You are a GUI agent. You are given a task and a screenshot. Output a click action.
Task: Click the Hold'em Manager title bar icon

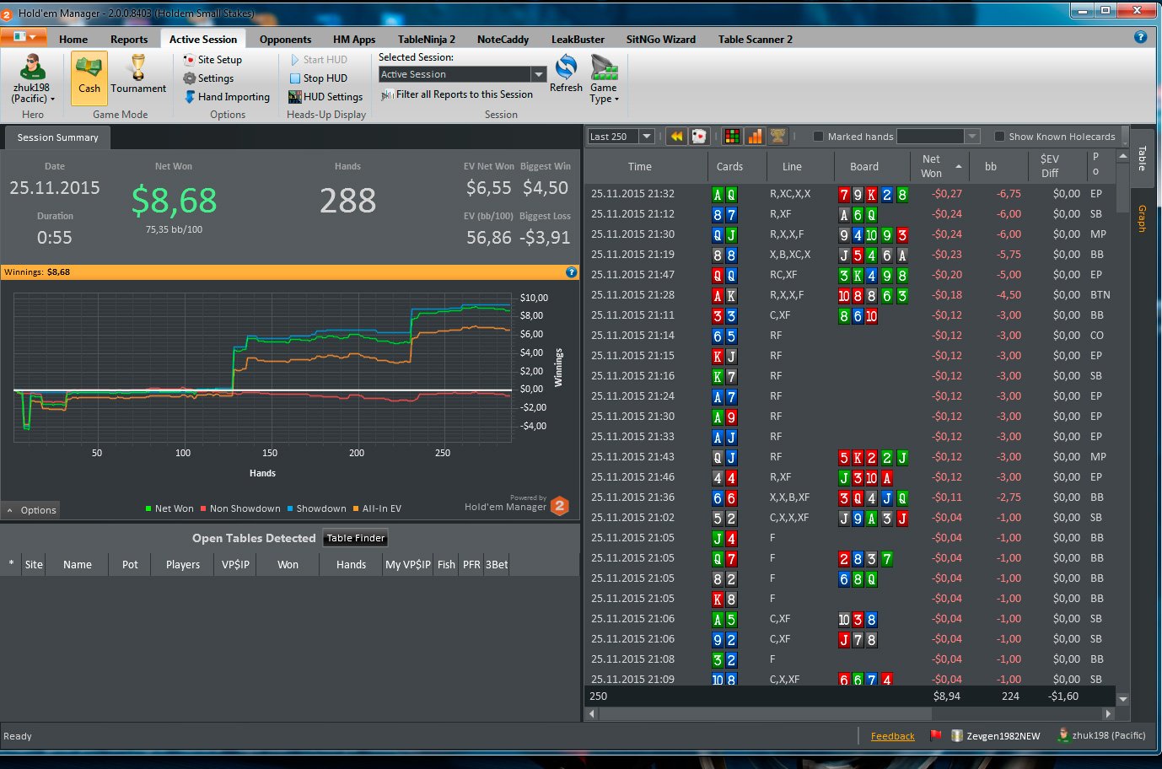click(7, 13)
